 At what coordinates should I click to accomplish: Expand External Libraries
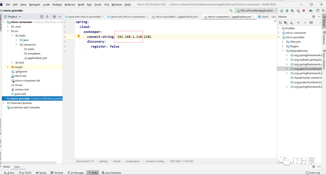3,103
